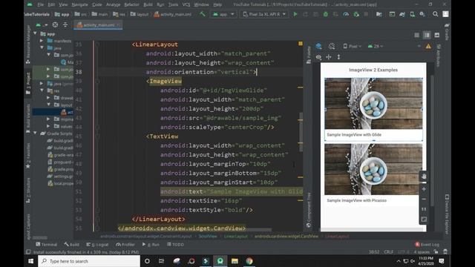Click the project panel target locate icon
Screen dimensions: 475x267
point(55,24)
